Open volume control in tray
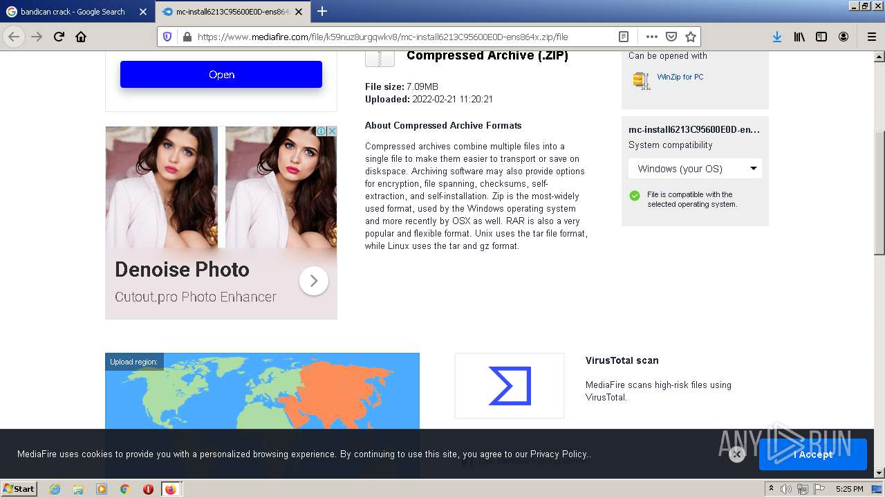885x498 pixels. point(785,489)
